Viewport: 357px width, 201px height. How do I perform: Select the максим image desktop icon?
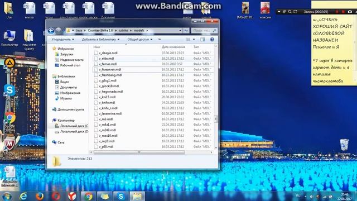(x=266, y=10)
